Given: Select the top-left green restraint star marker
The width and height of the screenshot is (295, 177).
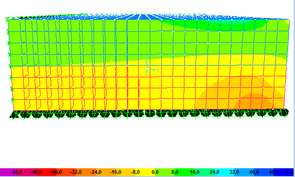Looking at the screenshot, I should tap(8, 19).
